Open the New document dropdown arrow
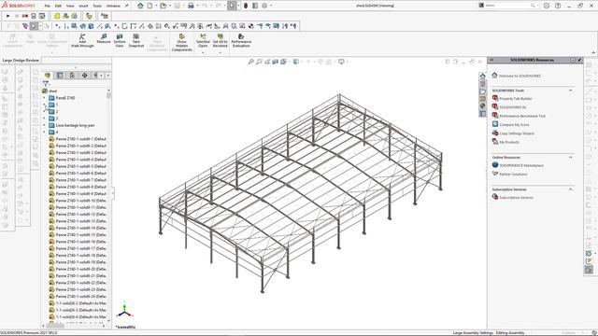 156,6
